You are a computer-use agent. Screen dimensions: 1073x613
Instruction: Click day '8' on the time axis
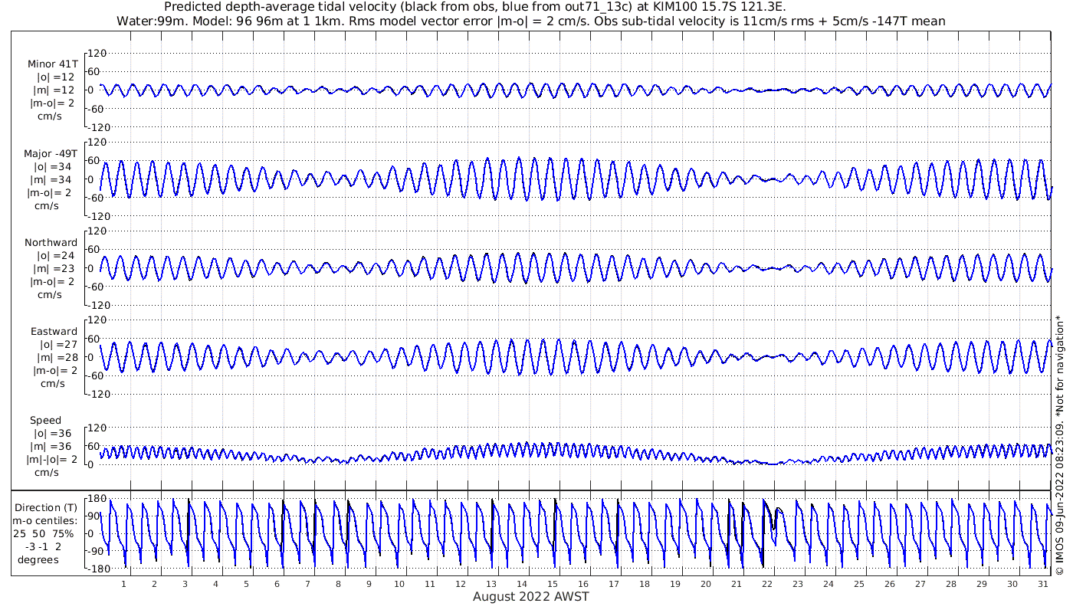click(338, 584)
